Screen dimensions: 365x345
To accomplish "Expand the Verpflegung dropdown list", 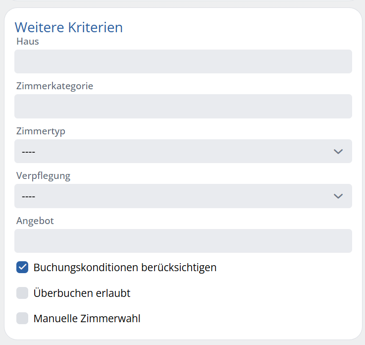I will (183, 196).
